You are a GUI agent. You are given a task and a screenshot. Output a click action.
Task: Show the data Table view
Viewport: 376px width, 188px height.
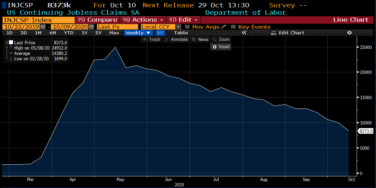pyautogui.click(x=181, y=33)
